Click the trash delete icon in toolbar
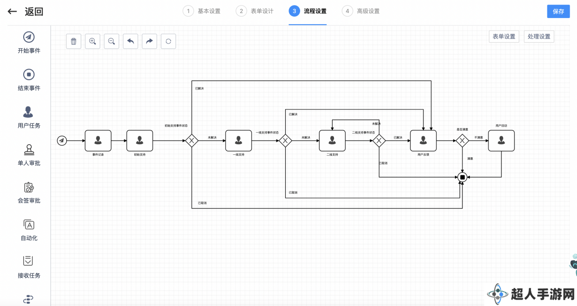Viewport: 577px width, 306px height. click(74, 41)
